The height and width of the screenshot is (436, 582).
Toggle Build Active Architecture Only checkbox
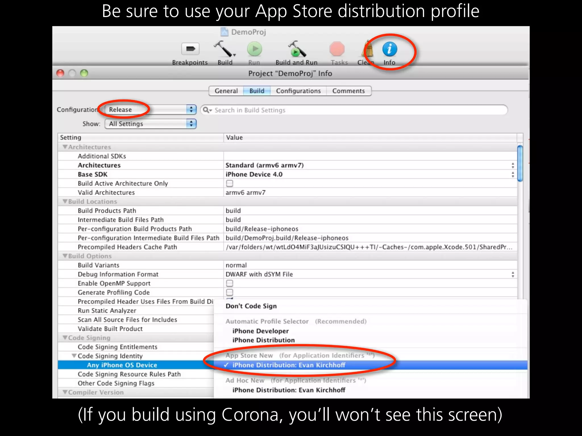point(230,183)
